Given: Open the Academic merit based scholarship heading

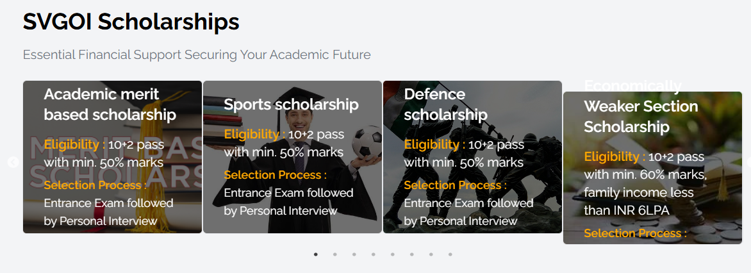Looking at the screenshot, I should click(110, 104).
